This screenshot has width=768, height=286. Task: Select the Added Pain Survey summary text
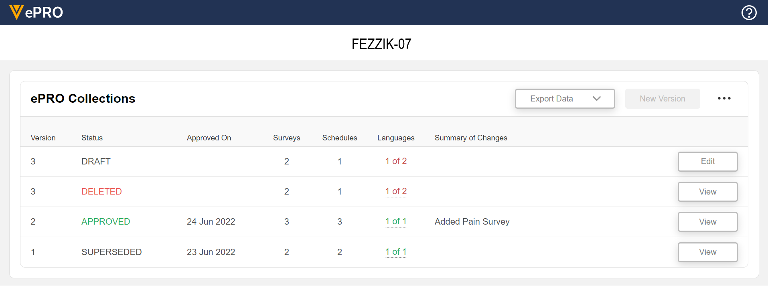472,222
